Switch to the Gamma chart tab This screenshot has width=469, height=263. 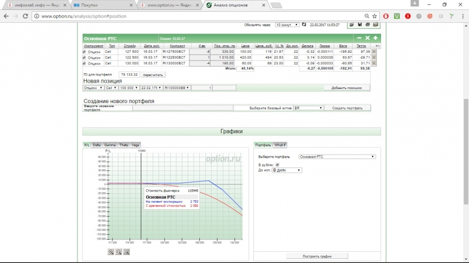110,145
